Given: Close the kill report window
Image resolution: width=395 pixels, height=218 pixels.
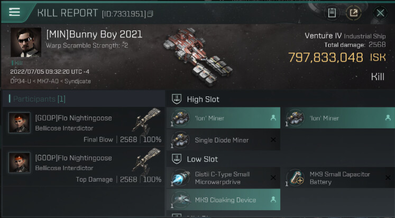Looking at the screenshot, I should 380,13.
